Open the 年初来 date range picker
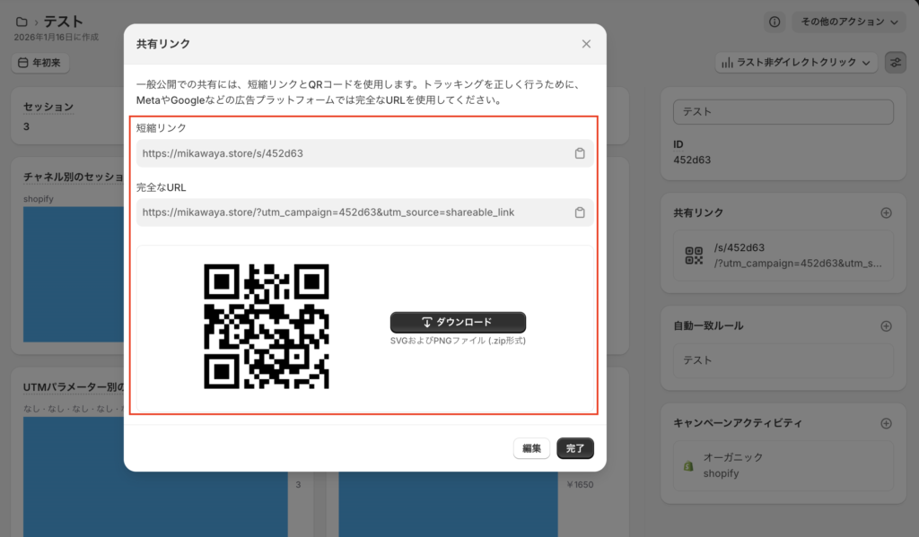The image size is (919, 537). point(41,63)
